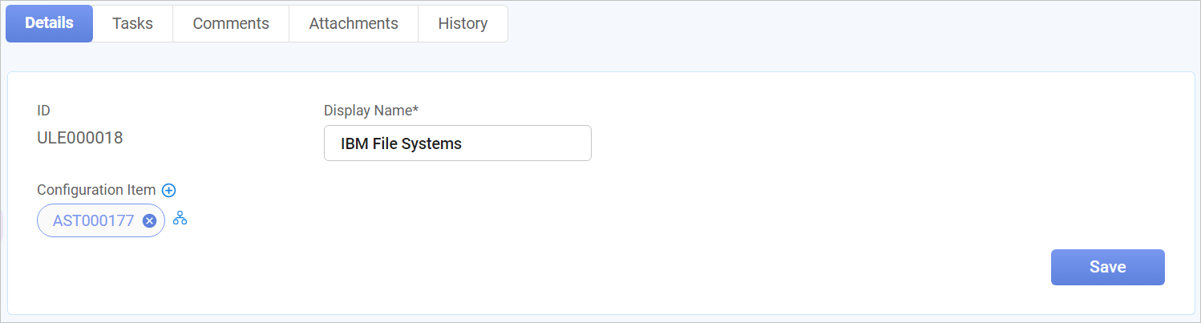
Task: Open the configuration item hierarchy icon
Action: coord(180,218)
